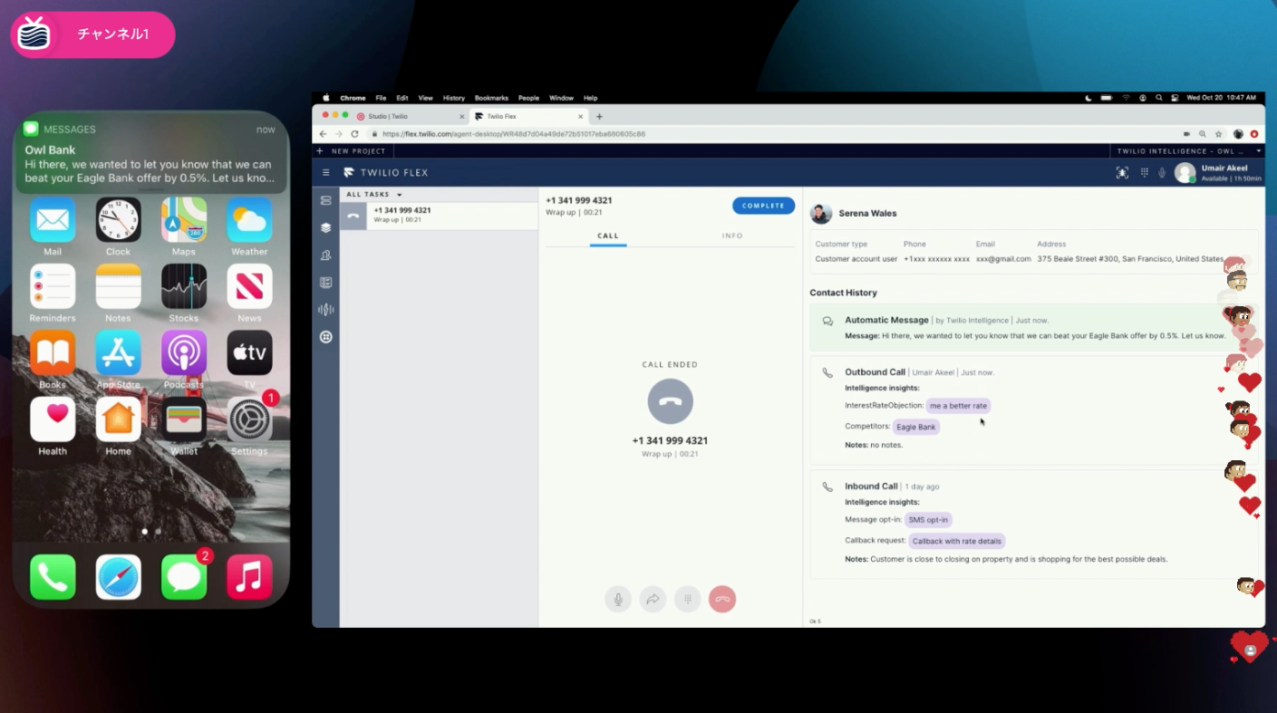Open the dialpad icon in Flex header
Viewport: 1277px width, 713px height.
(1144, 172)
